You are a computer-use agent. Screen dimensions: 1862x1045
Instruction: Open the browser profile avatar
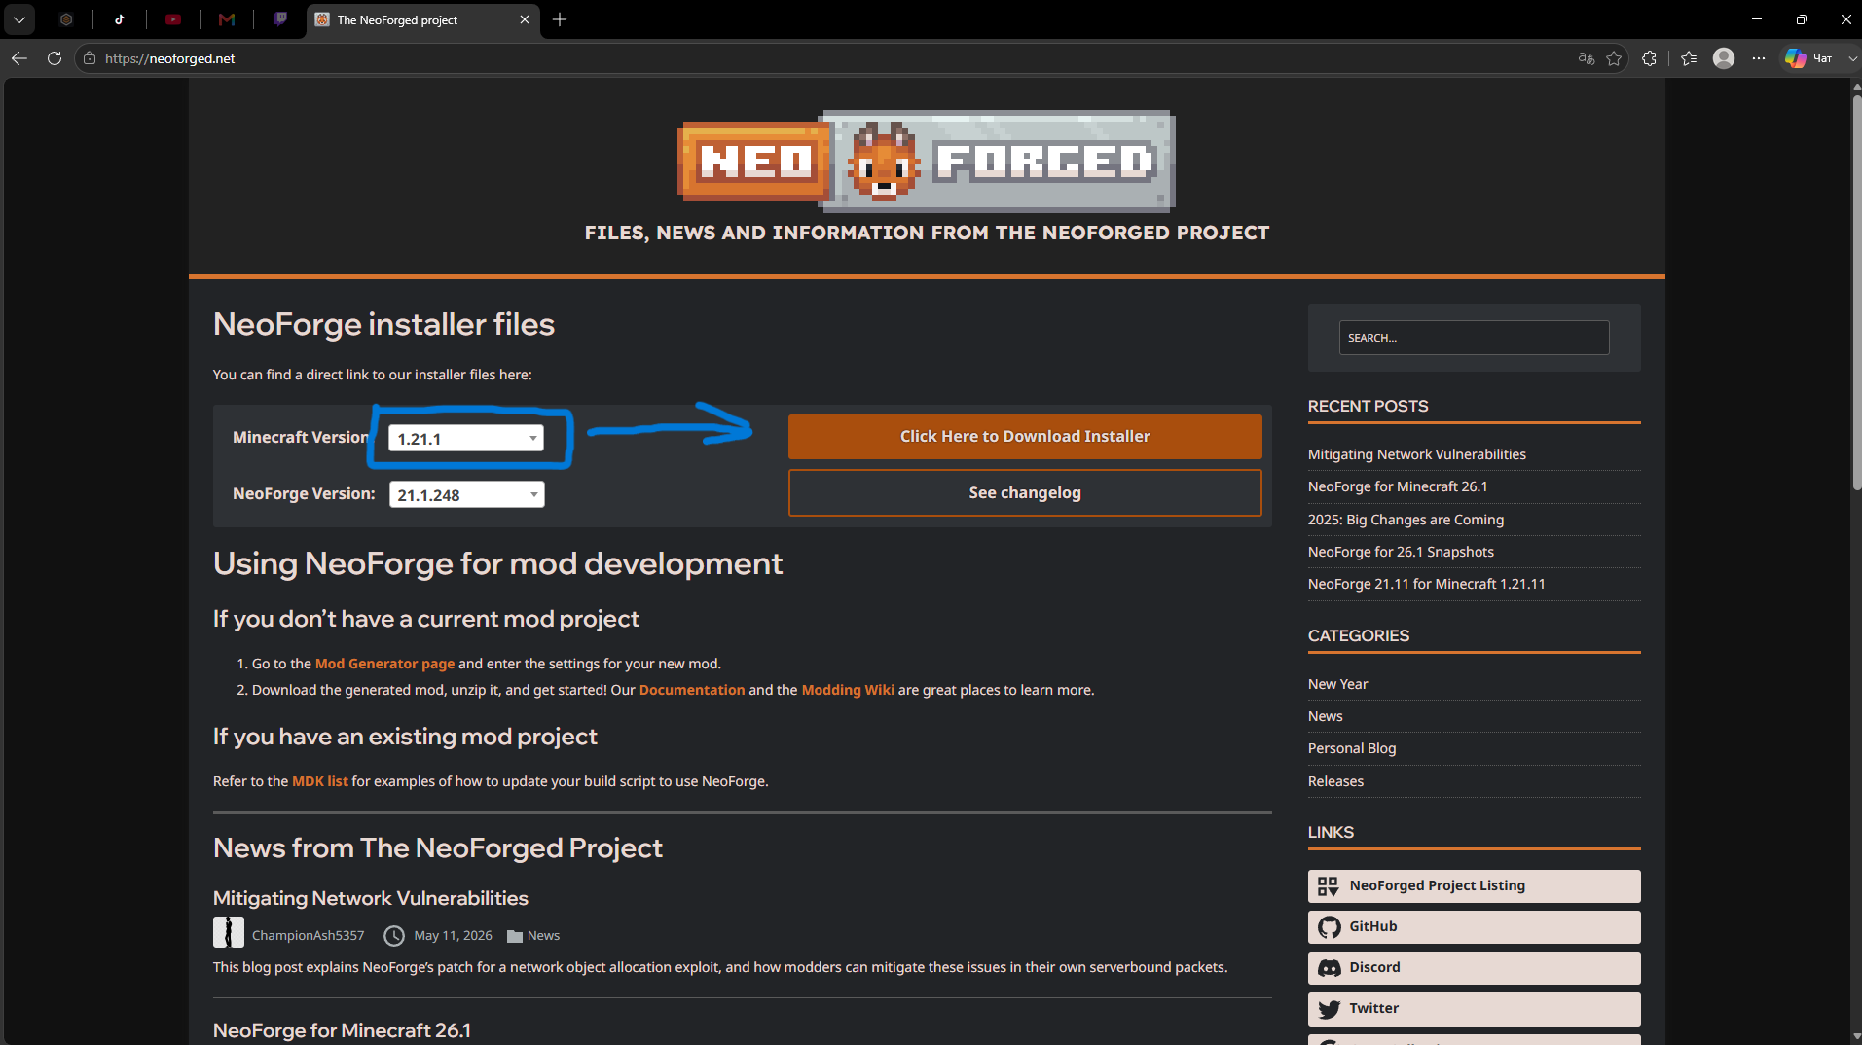(1724, 58)
